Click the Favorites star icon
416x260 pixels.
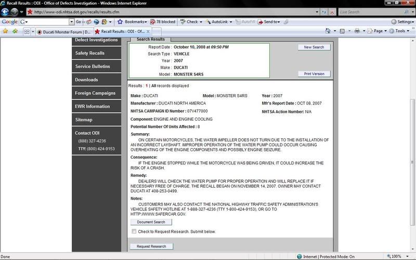[x=5, y=31]
